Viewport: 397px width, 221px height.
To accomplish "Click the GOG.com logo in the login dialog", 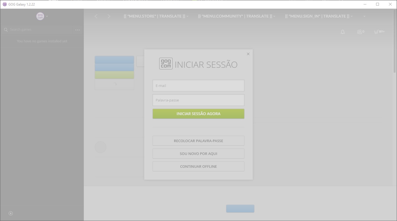I will pos(166,64).
